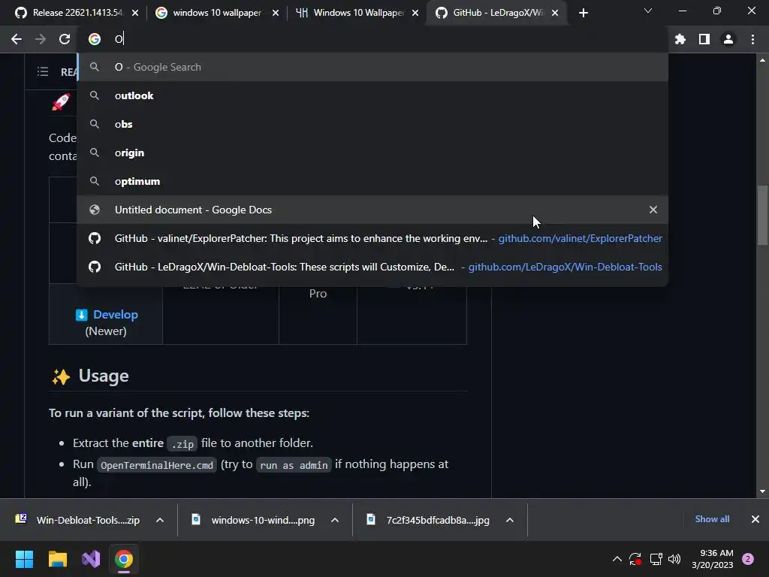This screenshot has height=577, width=769.
Task: Click the Usage section heading
Action: coord(104,376)
